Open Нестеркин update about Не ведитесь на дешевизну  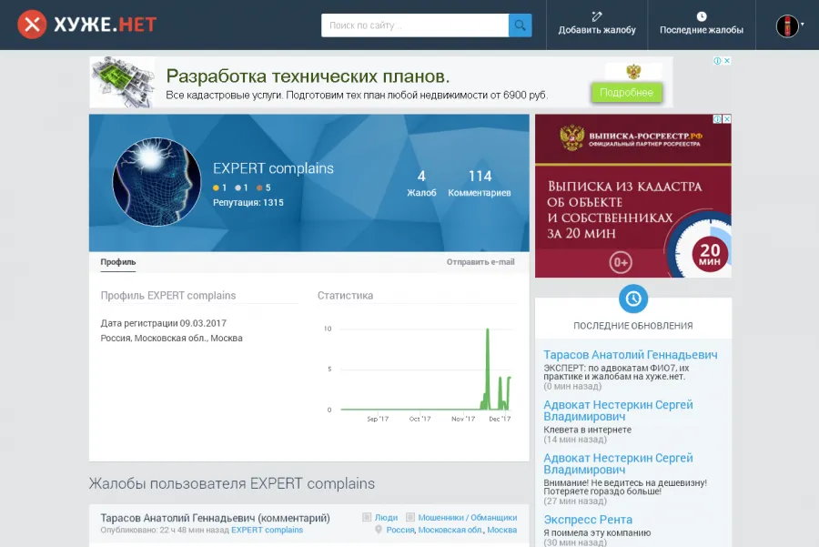click(618, 463)
